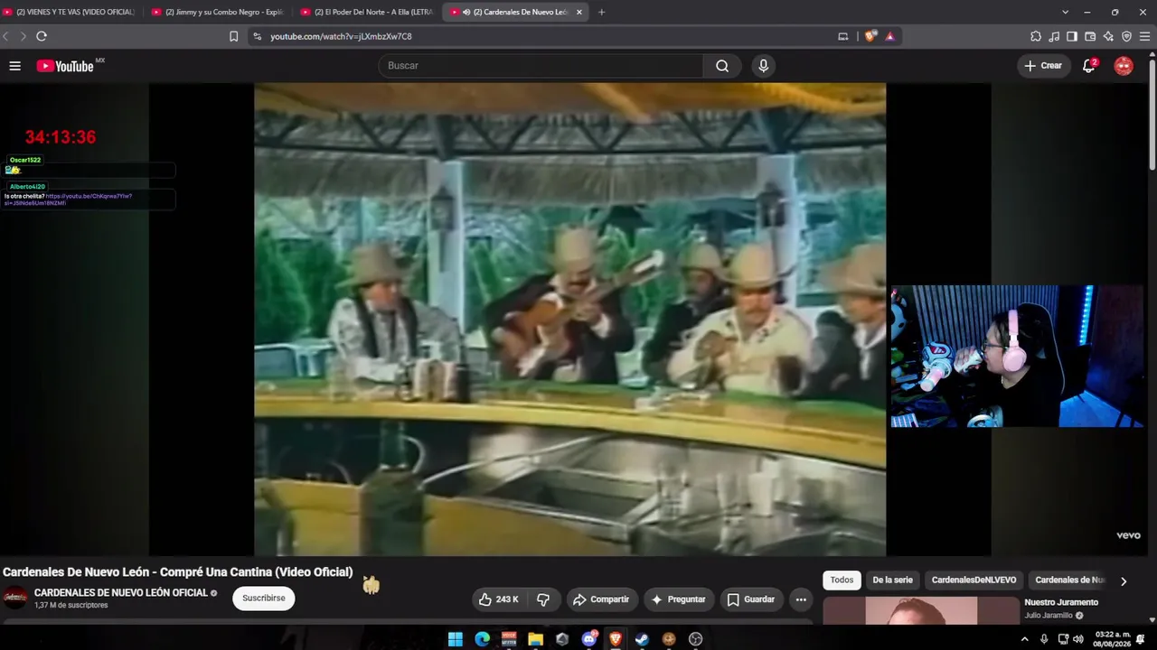Open the Nuestro Juramento suggested video
1157x650 pixels.
coord(1061,602)
